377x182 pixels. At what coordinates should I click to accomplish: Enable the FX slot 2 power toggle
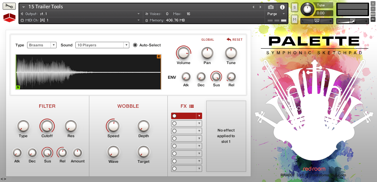[x=174, y=123]
